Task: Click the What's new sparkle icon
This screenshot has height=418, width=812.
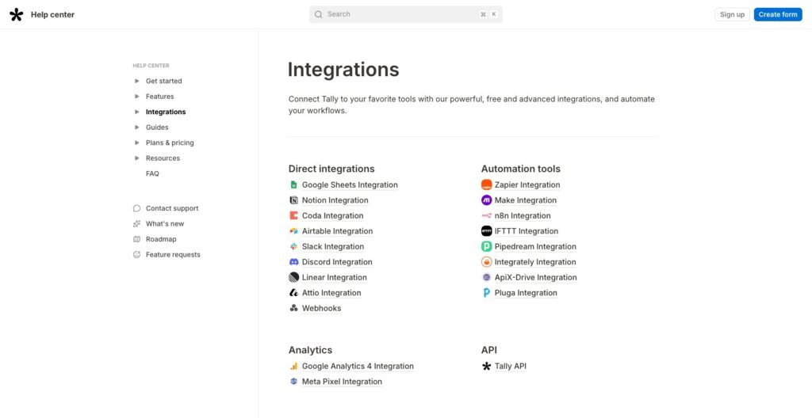Action: [136, 224]
